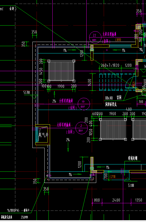Select the 1450 vertical dimension
Viewport: 146px width, 222px height.
click(x=41, y=71)
